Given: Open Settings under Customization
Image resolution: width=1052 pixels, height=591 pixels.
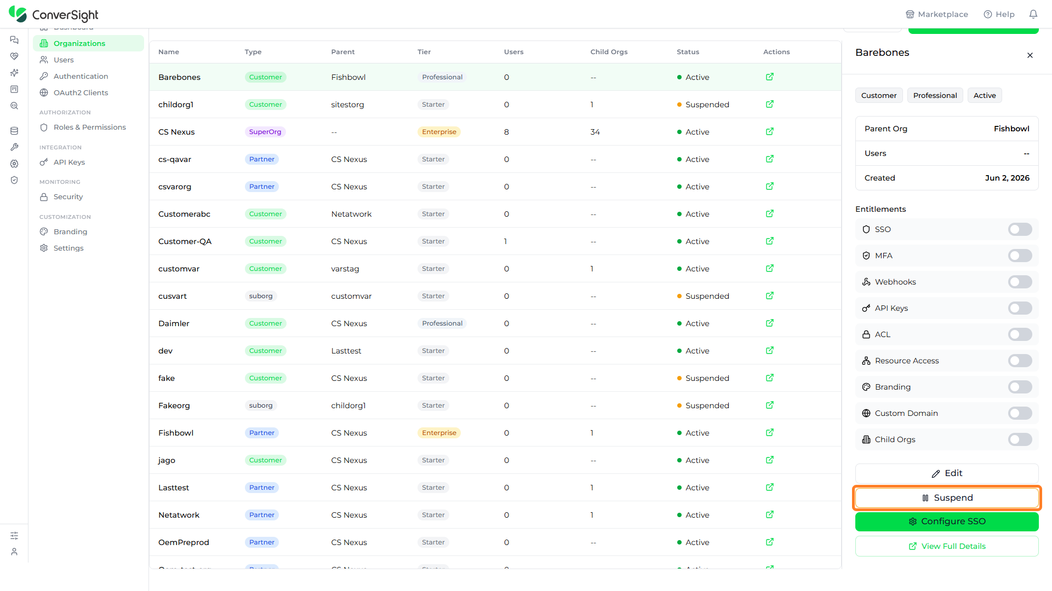Looking at the screenshot, I should click(x=88, y=248).
